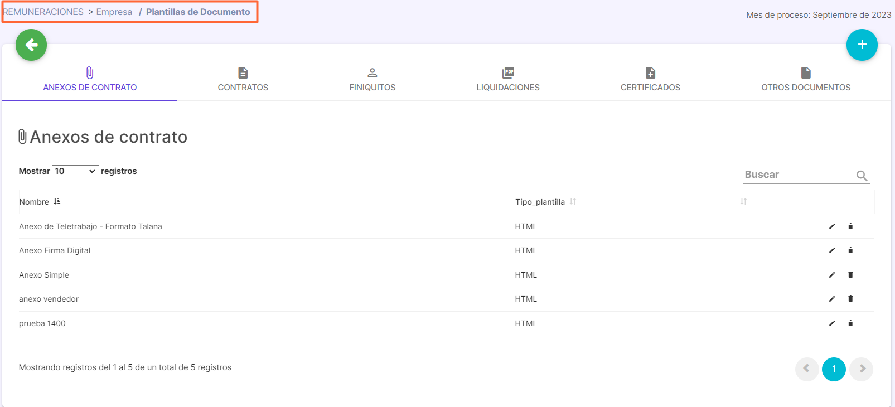Screen dimensions: 895x407
Task: Open the Otros Documentos tab
Action: 806,80
